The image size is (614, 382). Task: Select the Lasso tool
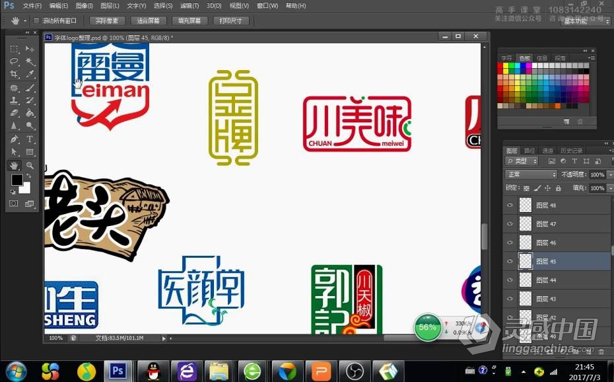[14, 61]
